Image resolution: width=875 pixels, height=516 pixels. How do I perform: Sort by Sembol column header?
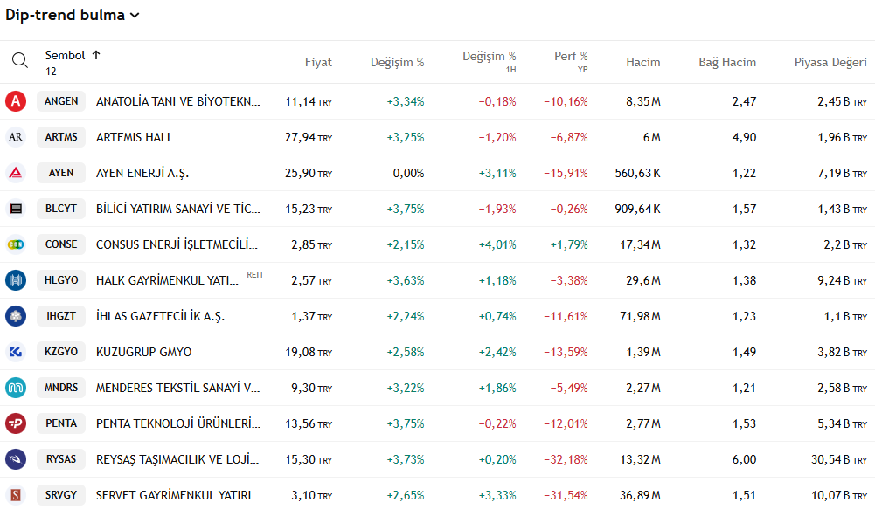click(73, 55)
